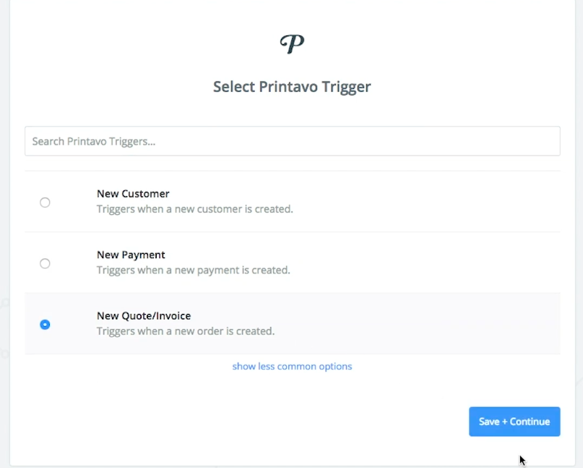
Task: Focus the Search Printavo Triggers field
Action: 293,141
